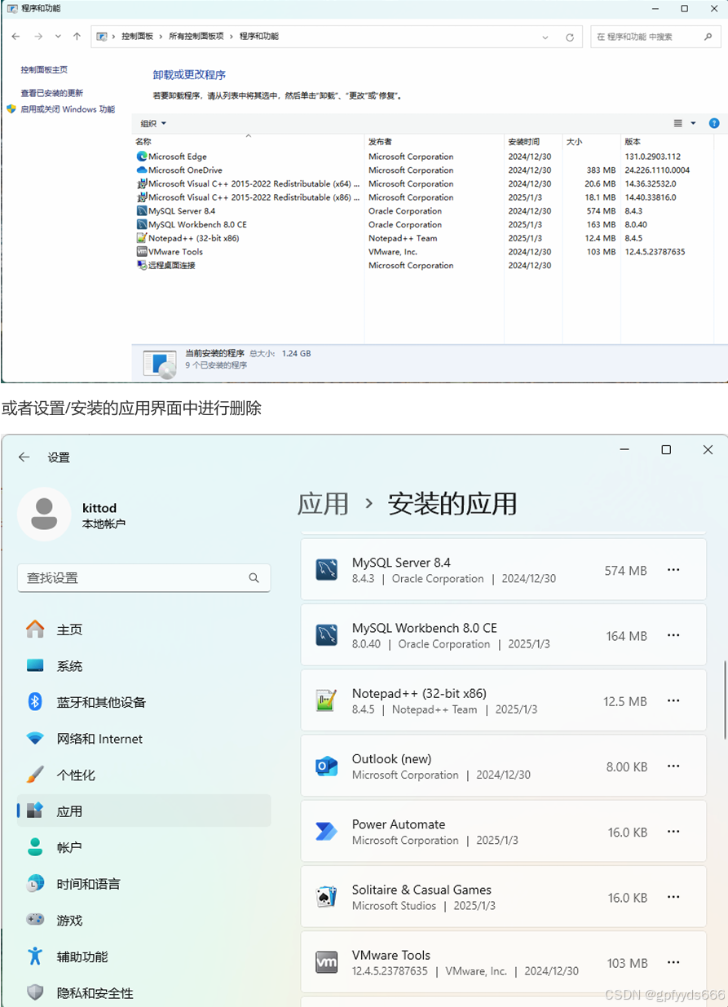The width and height of the screenshot is (728, 1007).
Task: Open more options for Power Automate
Action: (673, 832)
